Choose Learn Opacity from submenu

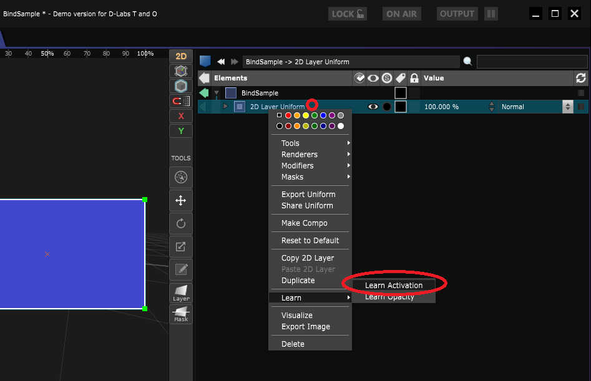click(394, 297)
